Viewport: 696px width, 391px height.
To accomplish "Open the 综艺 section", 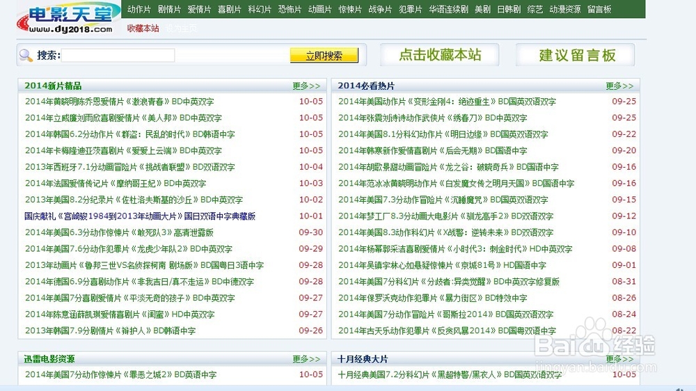I will click(535, 9).
